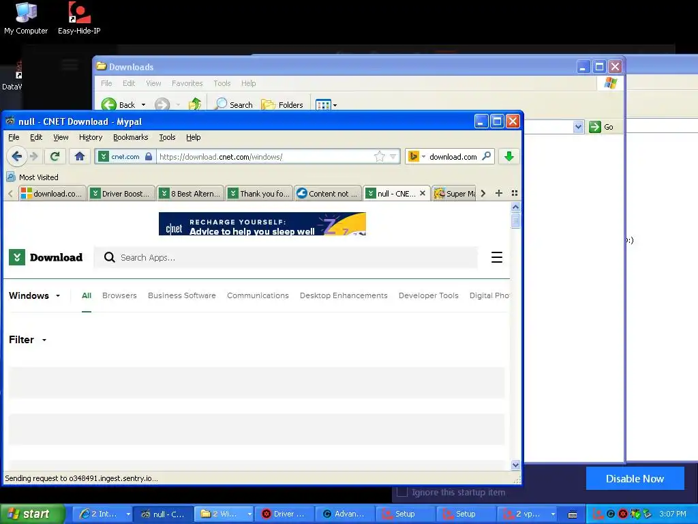Bookmark this page with the star icon
This screenshot has height=524, width=698.
click(379, 156)
